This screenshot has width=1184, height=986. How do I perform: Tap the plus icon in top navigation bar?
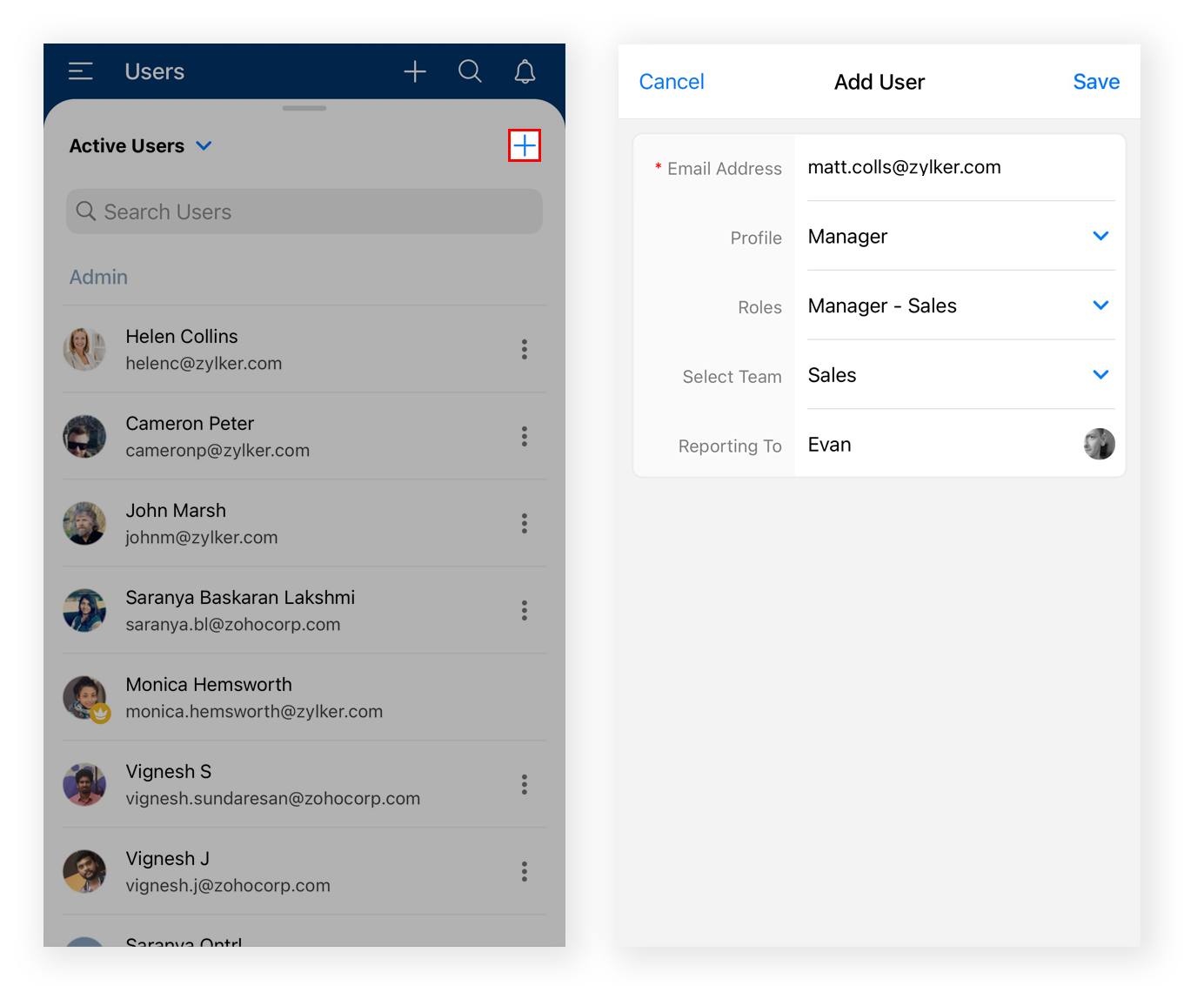tap(415, 71)
